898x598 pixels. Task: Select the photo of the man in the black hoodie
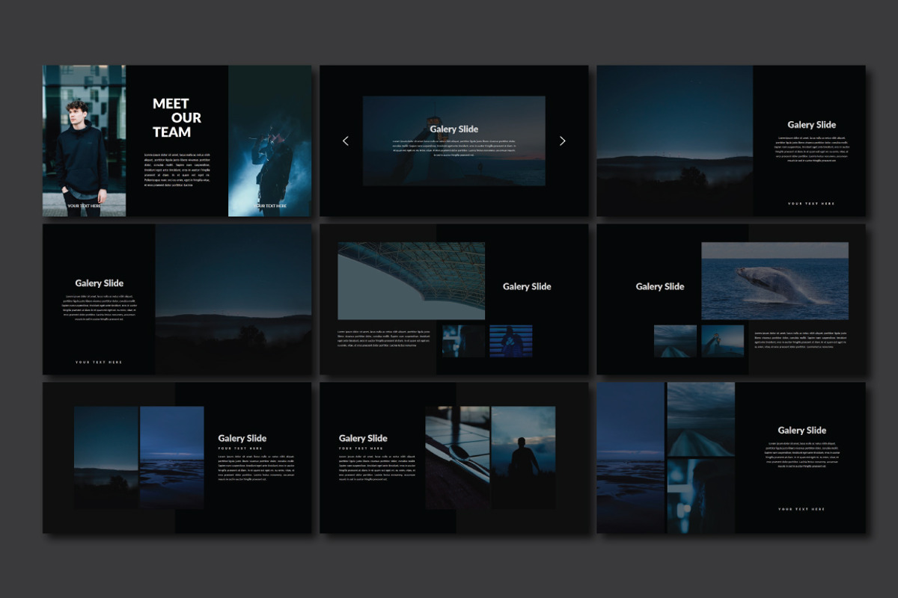[84, 141]
